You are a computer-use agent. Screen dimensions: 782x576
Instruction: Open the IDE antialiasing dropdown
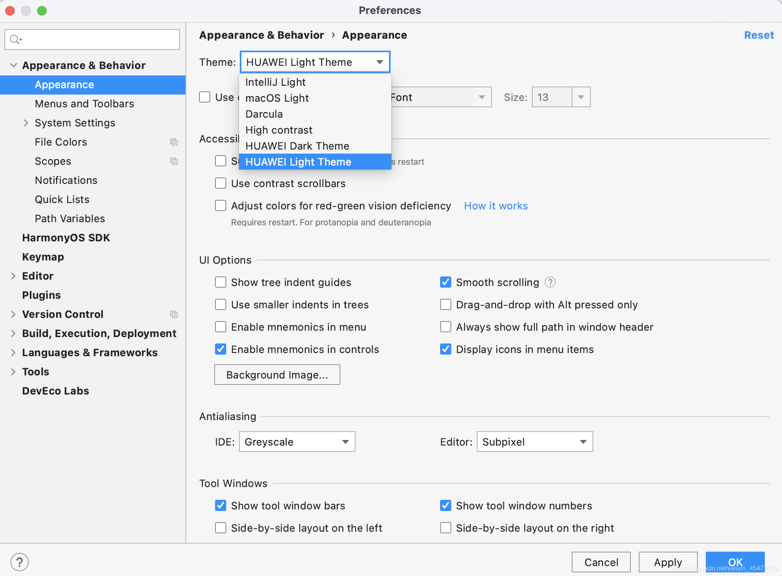(x=298, y=441)
